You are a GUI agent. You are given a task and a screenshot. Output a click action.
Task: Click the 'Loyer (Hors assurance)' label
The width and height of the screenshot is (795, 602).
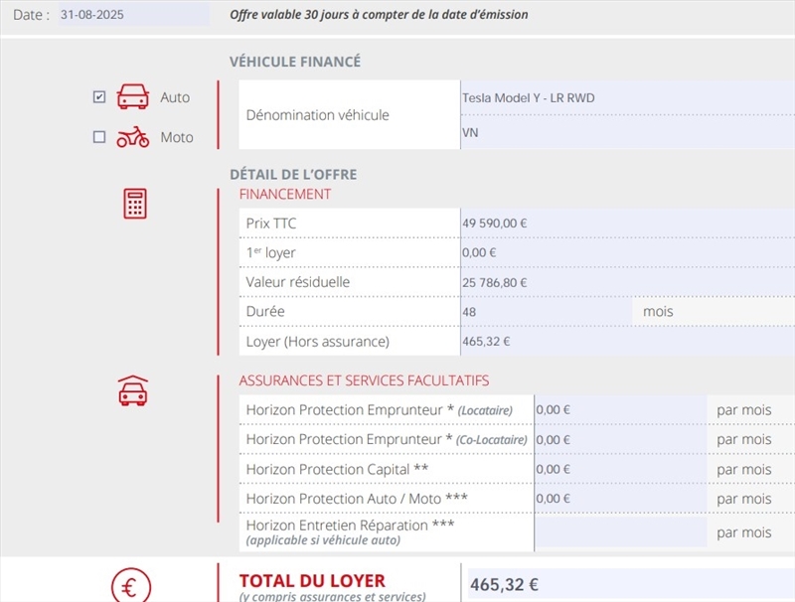[317, 342]
